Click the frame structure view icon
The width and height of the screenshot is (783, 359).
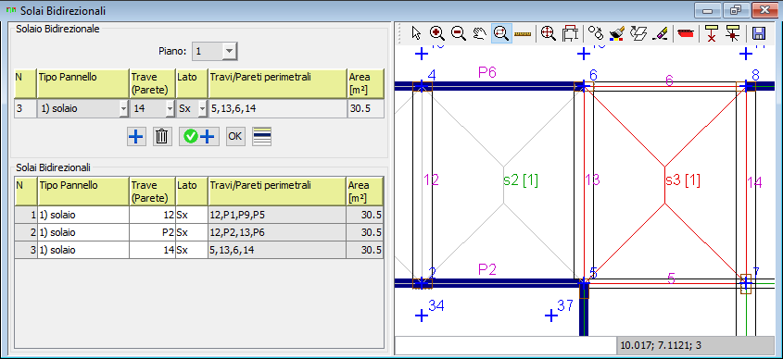(x=569, y=33)
